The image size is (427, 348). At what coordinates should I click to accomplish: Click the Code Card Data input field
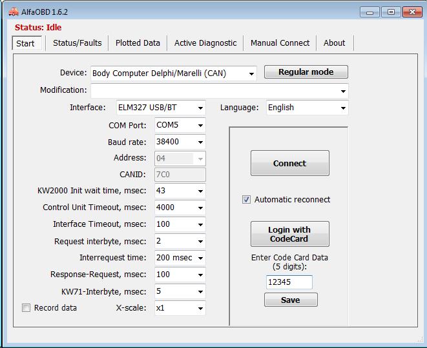click(x=289, y=282)
